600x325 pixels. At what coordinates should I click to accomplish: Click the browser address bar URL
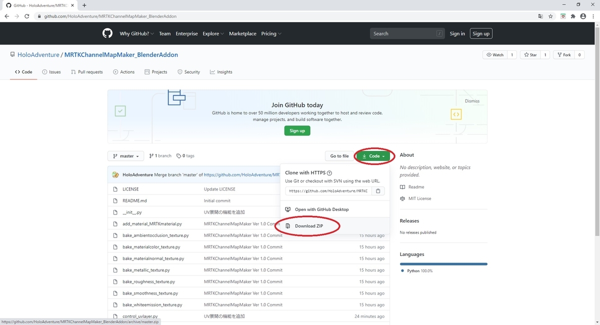point(110,16)
